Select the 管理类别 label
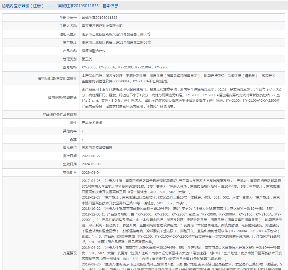 [70, 59]
